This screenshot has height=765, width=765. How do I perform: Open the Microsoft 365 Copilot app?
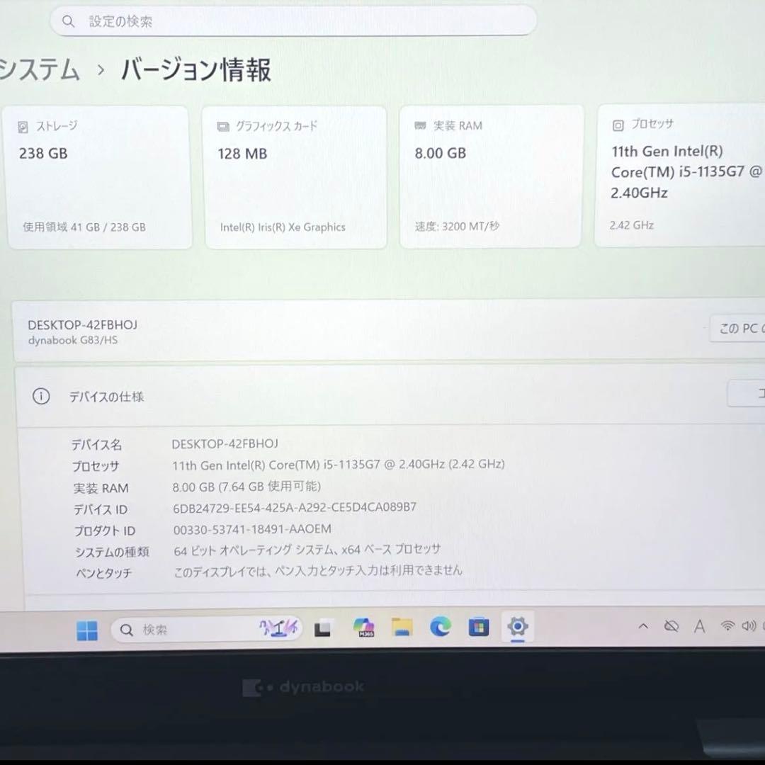(x=363, y=628)
